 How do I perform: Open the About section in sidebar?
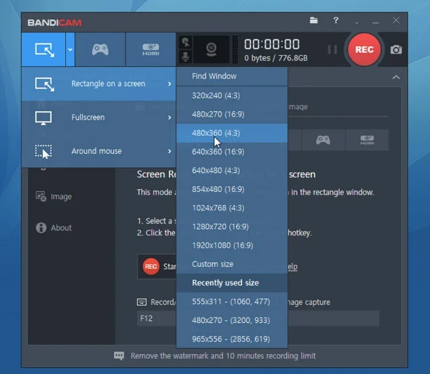pyautogui.click(x=54, y=228)
